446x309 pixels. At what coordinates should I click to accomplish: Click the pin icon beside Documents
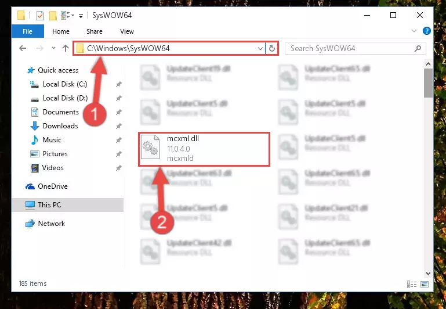point(119,112)
